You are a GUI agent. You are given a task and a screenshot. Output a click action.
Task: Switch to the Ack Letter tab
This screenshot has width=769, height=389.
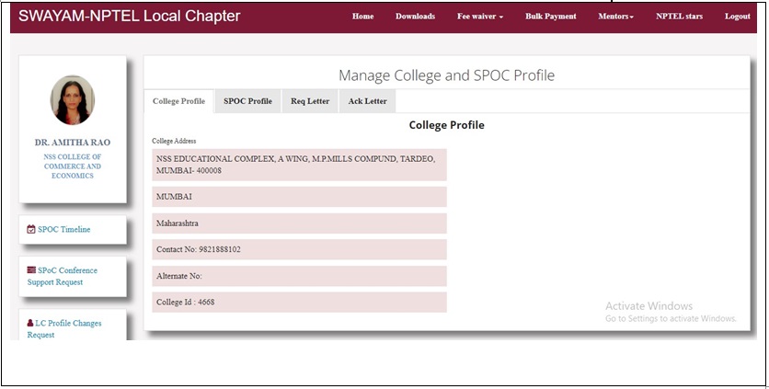coord(367,101)
